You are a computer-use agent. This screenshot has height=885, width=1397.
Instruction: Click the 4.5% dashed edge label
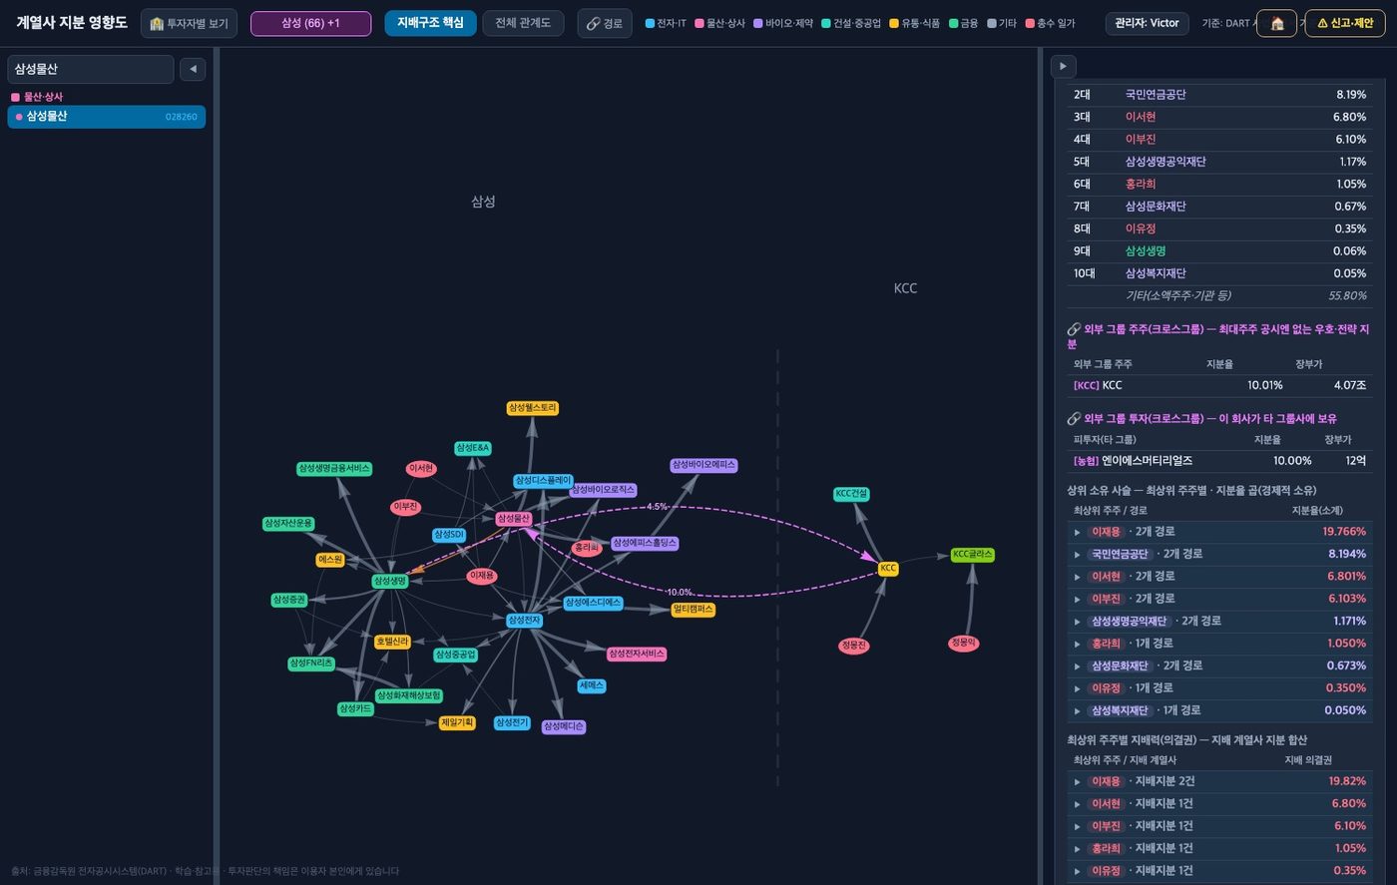657,507
